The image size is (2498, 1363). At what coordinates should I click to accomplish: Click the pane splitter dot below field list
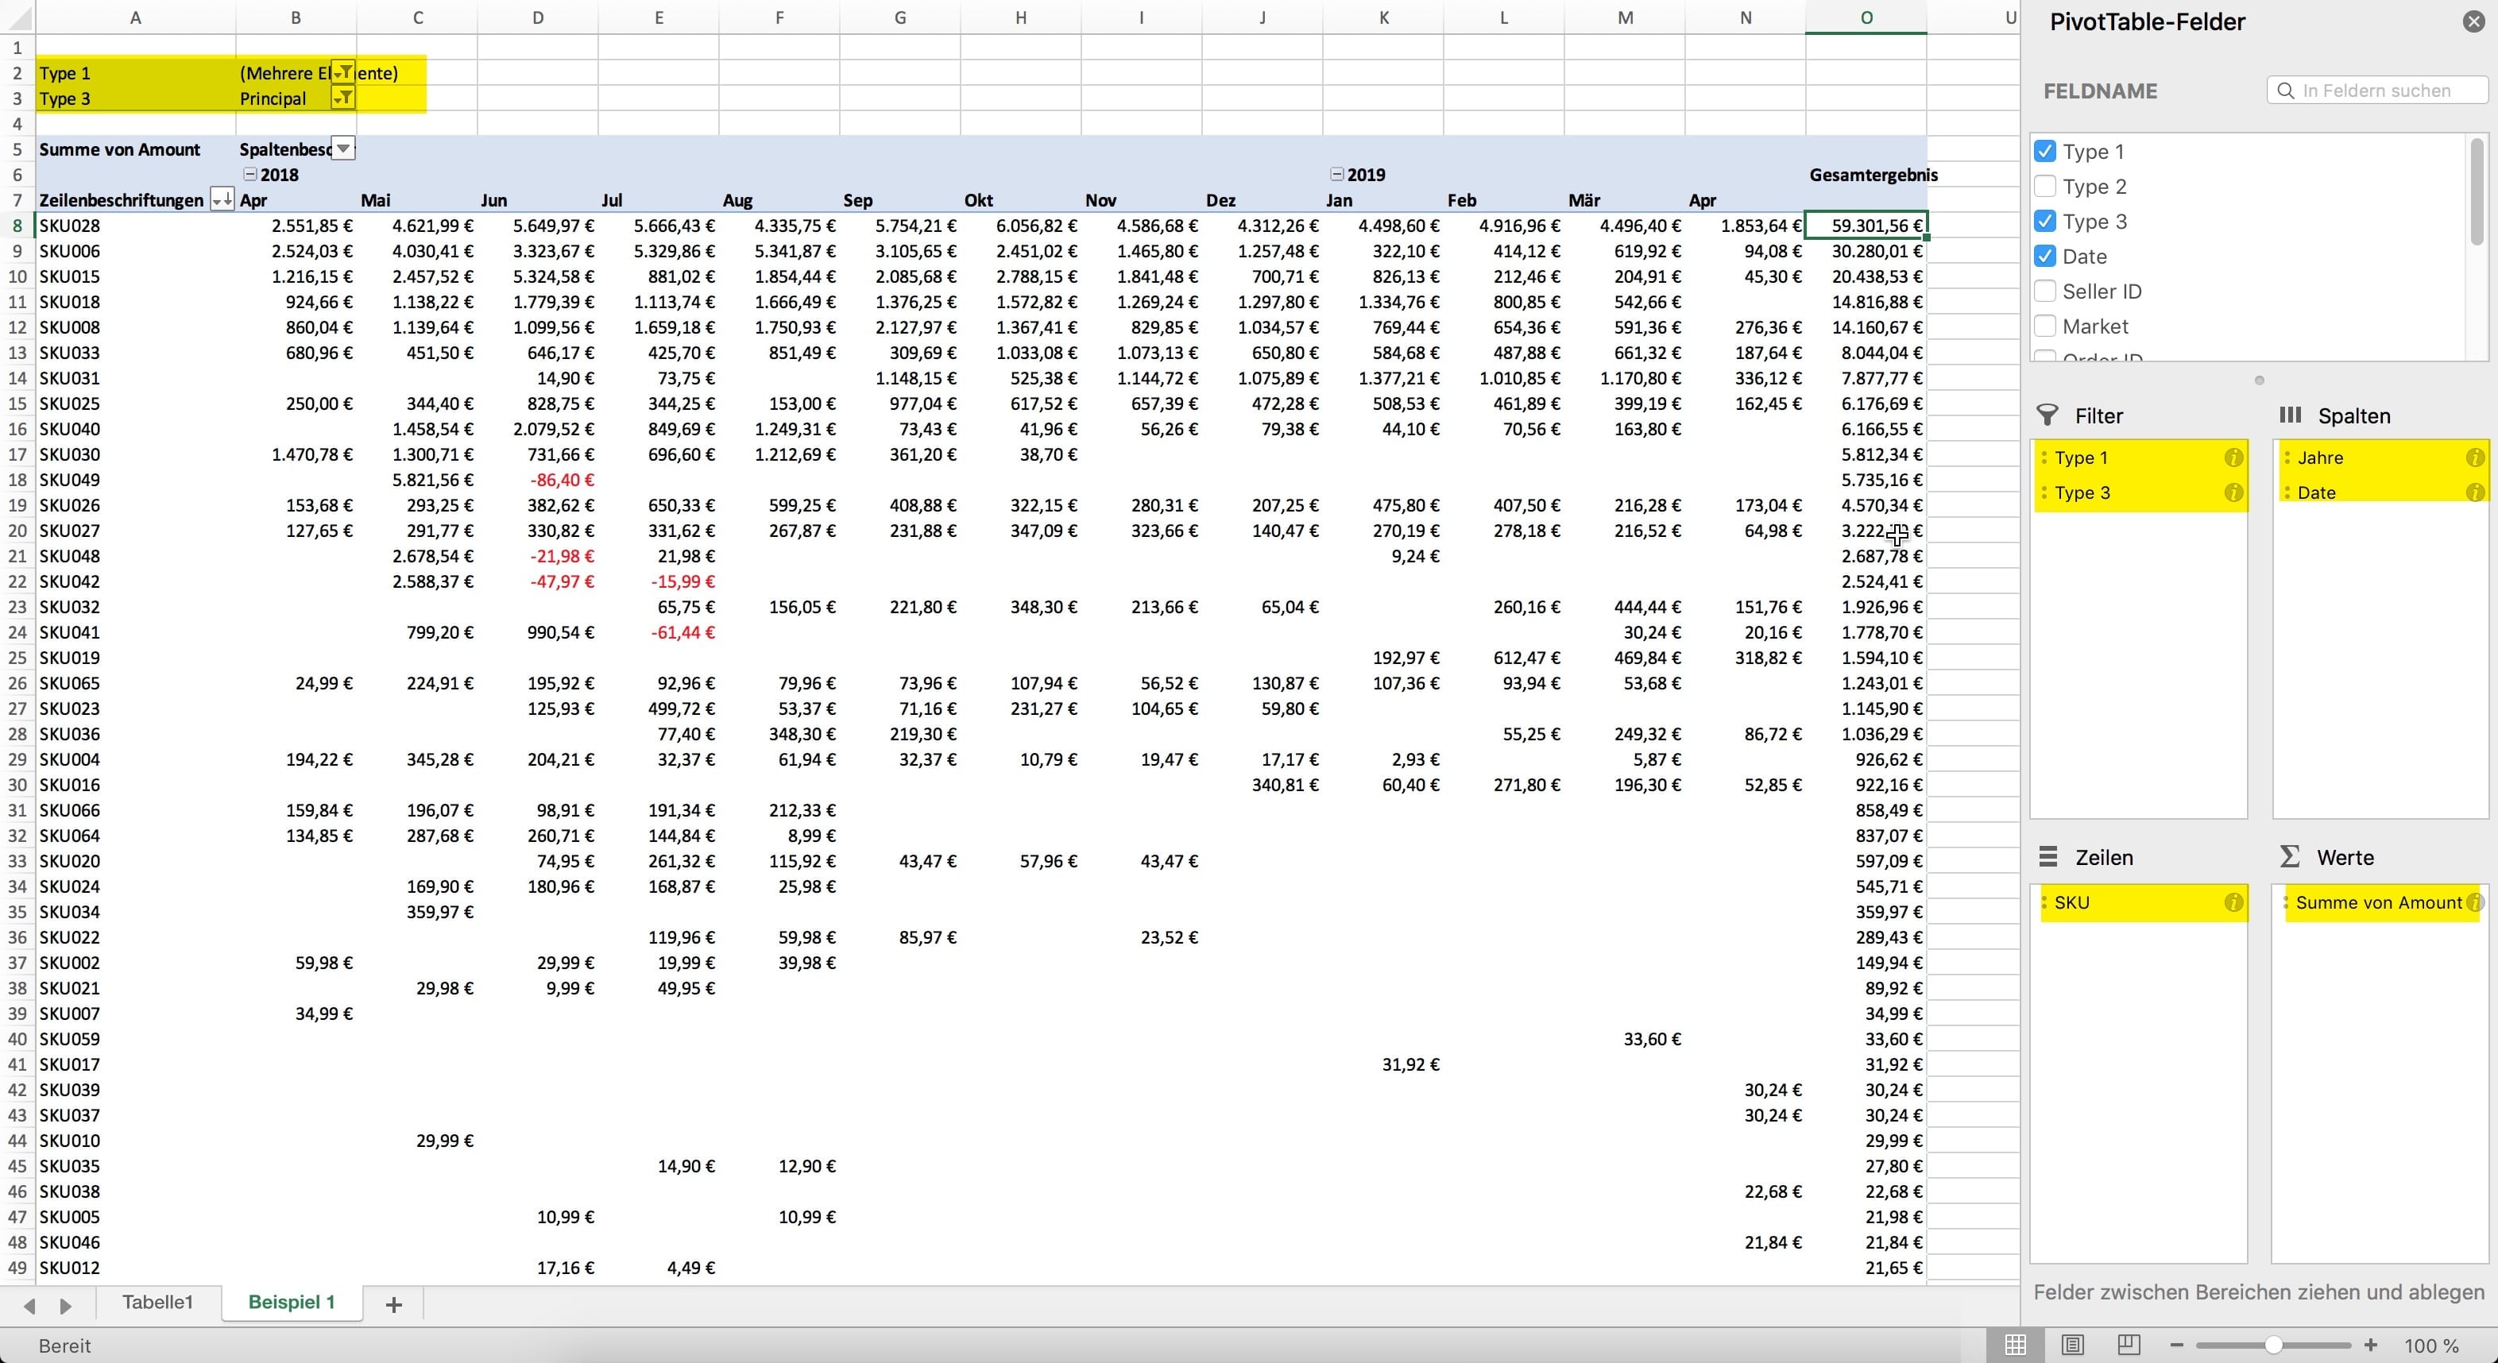click(2260, 380)
